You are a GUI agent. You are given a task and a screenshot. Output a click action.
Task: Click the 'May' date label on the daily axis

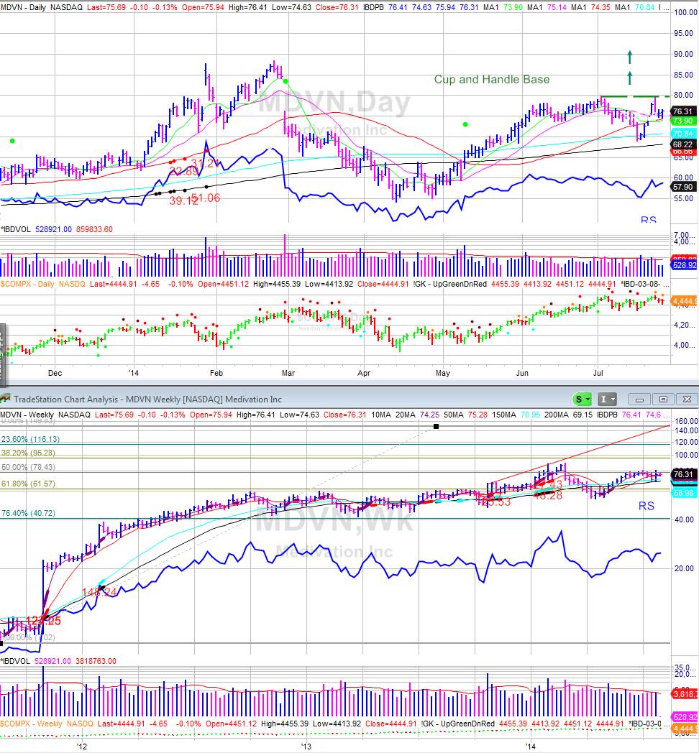[443, 373]
